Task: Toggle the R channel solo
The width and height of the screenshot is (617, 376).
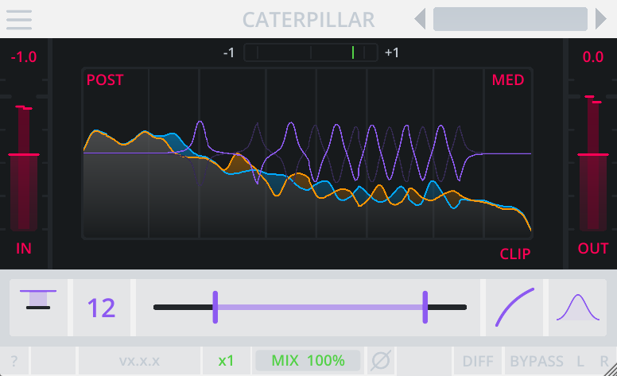Action: 604,361
